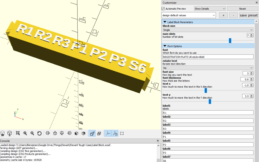Switch to Front view cube icon

pyautogui.click(x=76, y=133)
